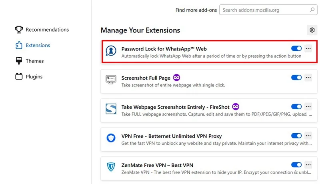This screenshot has width=320, height=184.
Task: Open more options for ZenMate Free VPN
Action: point(308,165)
